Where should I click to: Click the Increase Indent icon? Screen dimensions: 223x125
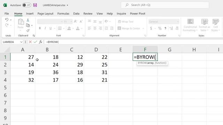click(112, 28)
